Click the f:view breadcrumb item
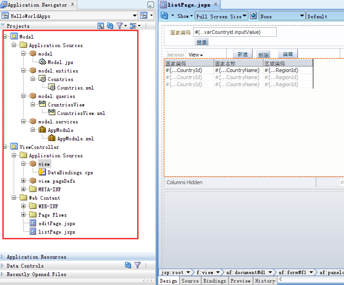 (x=205, y=272)
